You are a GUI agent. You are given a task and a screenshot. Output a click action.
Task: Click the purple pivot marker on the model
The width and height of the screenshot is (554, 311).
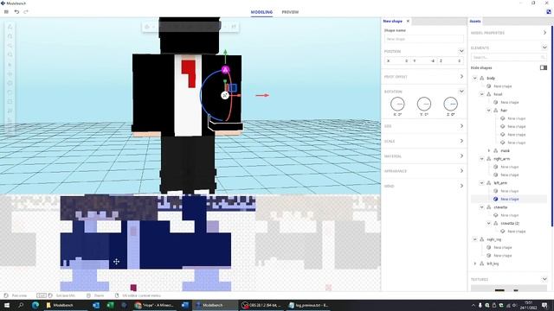pyautogui.click(x=225, y=70)
